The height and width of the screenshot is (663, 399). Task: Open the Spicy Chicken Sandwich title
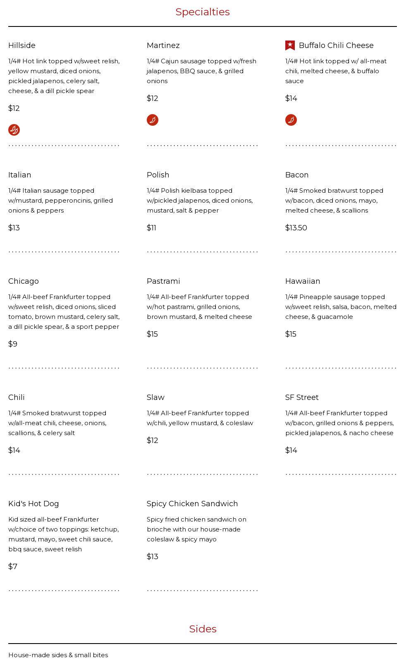[x=192, y=504]
